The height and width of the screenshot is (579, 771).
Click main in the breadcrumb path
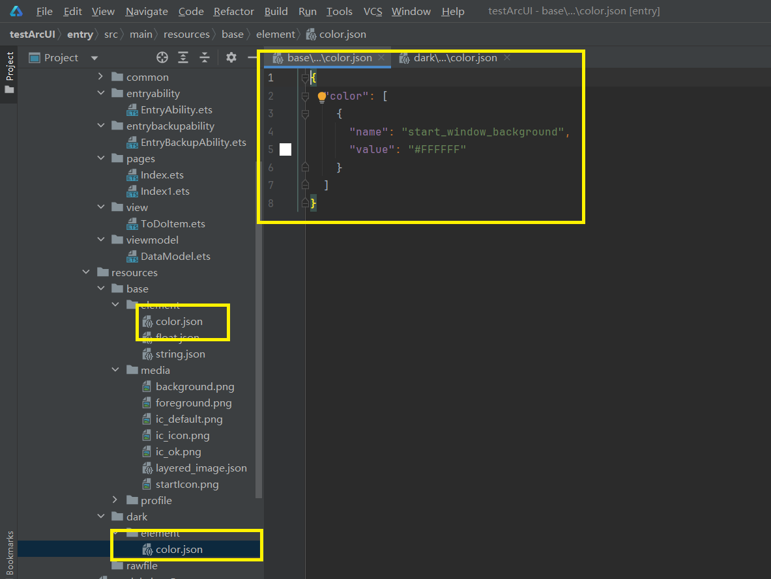click(141, 35)
